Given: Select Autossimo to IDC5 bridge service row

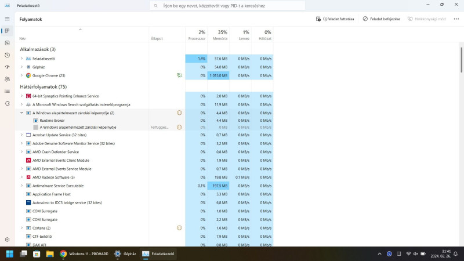Looking at the screenshot, I should [144, 202].
